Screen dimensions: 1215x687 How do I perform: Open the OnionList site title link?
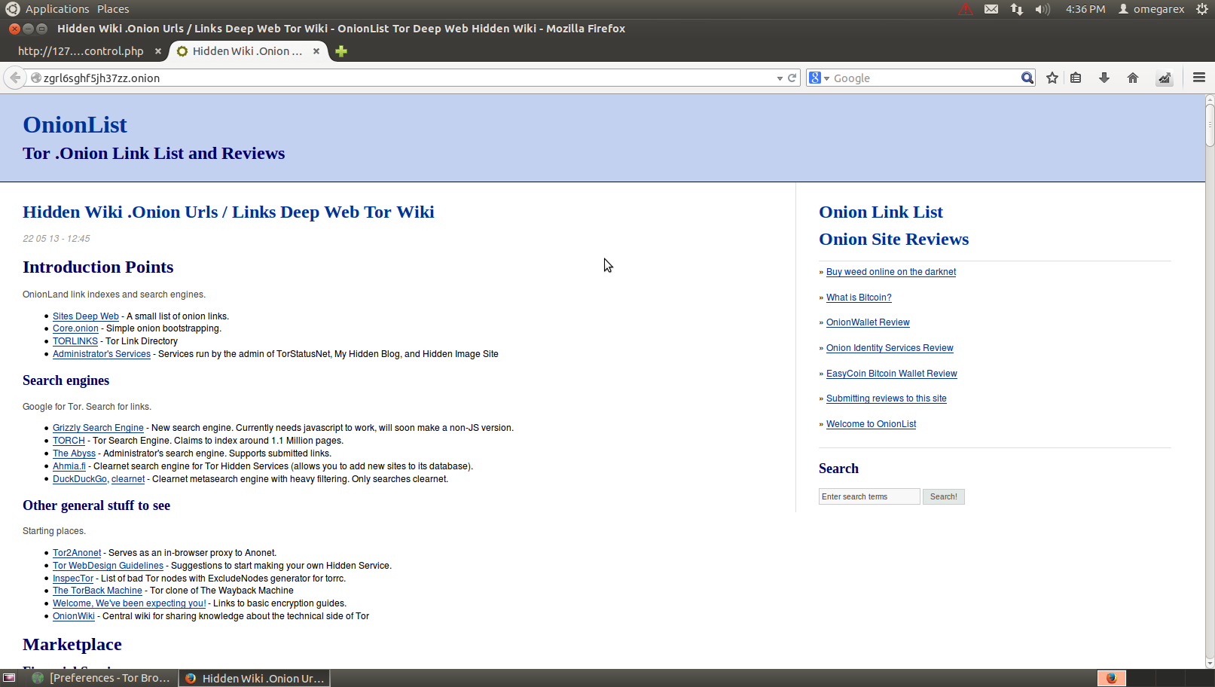pos(75,125)
